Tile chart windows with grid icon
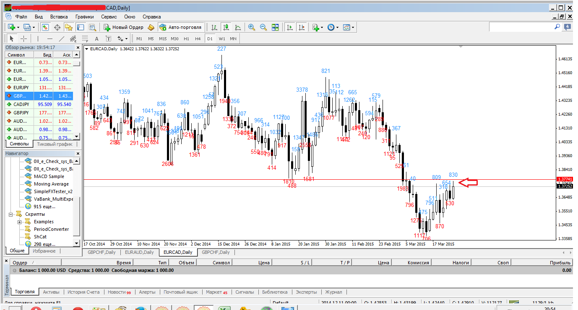Screen dimensions: 578x310 click(x=275, y=27)
